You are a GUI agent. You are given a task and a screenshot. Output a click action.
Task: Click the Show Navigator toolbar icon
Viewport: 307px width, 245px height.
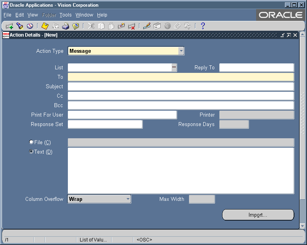click(x=30, y=26)
